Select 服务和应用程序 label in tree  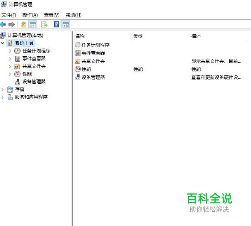coord(31,97)
